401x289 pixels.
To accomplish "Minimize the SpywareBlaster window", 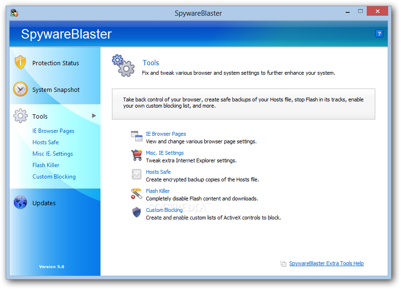I will pos(348,12).
